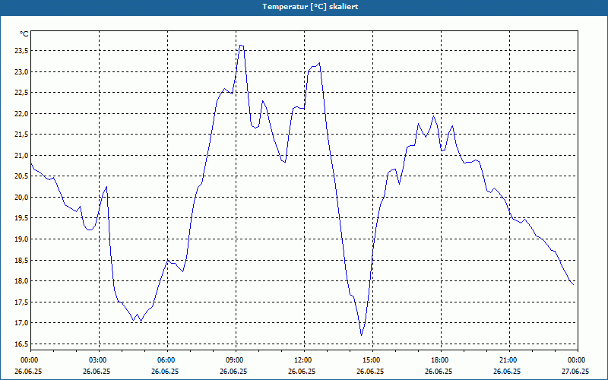608x380 pixels.
Task: Click the 00:00 label above 26.06.25
Action: click(x=30, y=360)
